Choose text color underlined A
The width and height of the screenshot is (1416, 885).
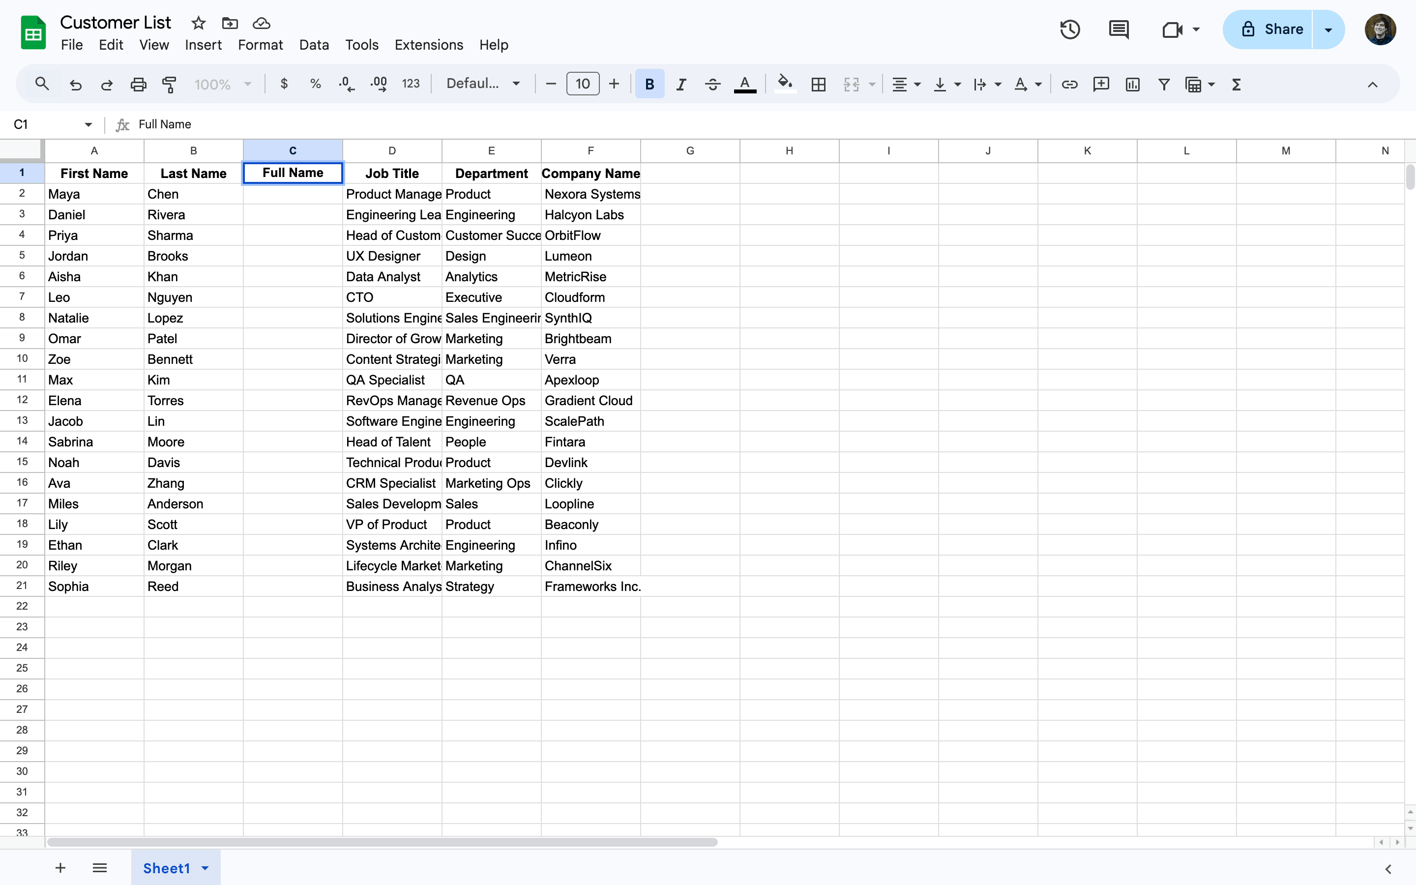(745, 84)
